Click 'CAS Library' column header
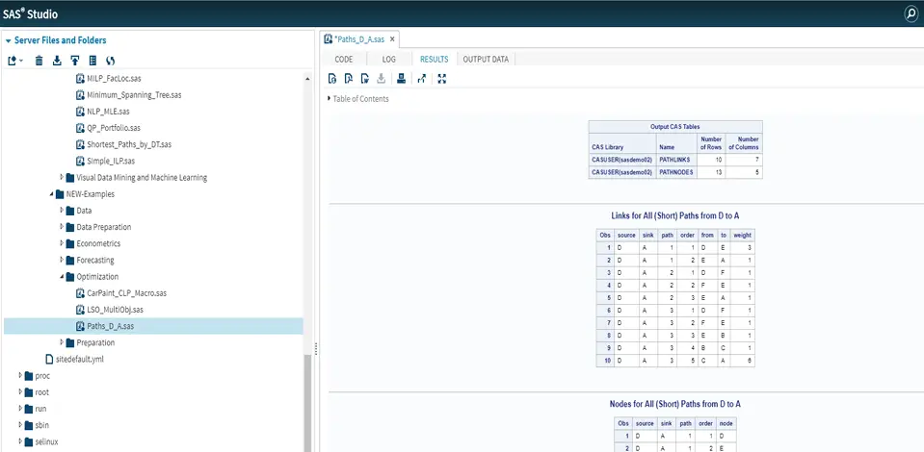 [x=622, y=143]
